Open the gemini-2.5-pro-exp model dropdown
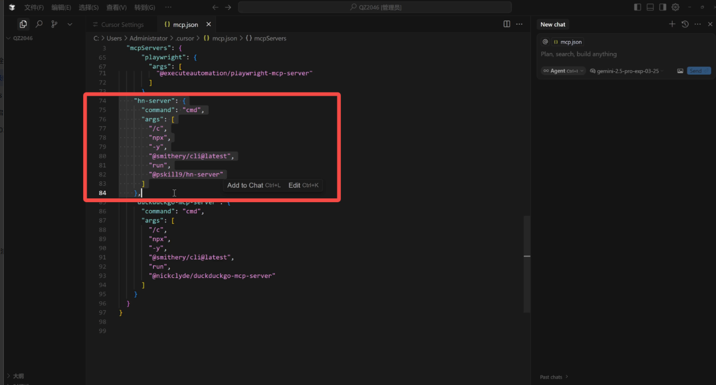The width and height of the screenshot is (716, 385). point(627,70)
